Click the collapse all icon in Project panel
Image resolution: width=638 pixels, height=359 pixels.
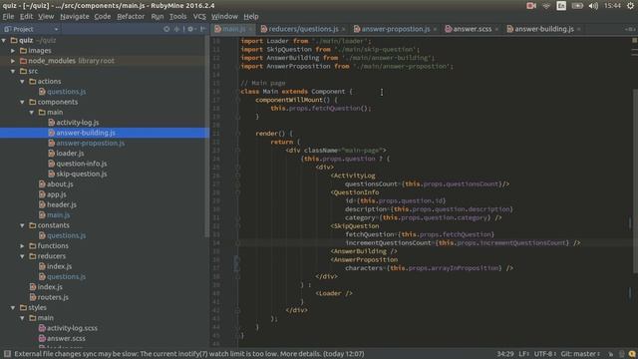(177, 29)
